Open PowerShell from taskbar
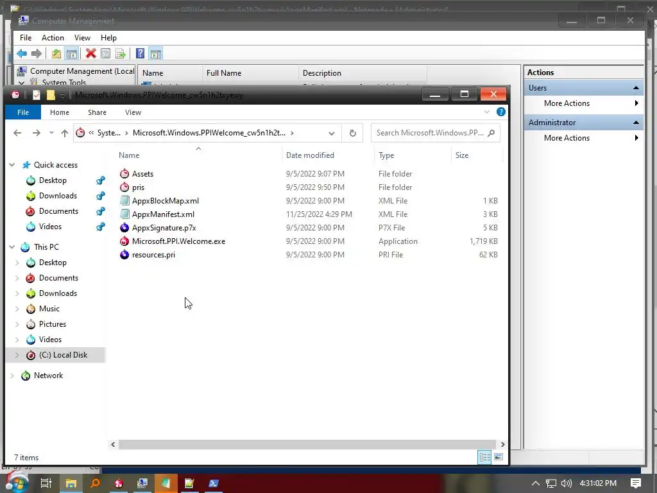 coord(214,483)
